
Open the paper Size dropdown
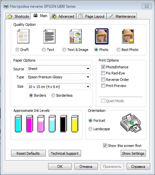59,86
